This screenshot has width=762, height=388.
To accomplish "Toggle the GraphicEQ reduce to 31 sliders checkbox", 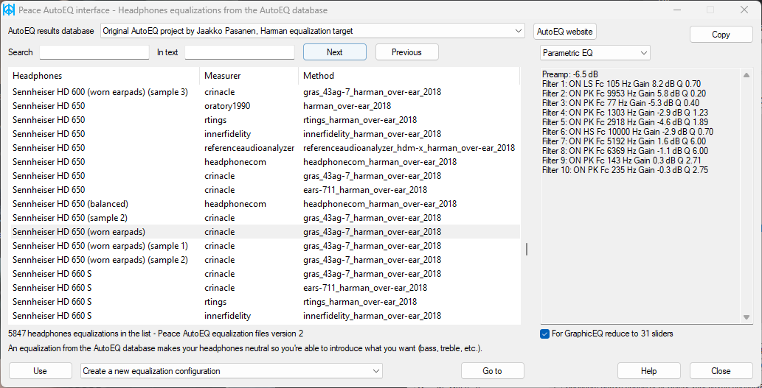I will point(545,334).
